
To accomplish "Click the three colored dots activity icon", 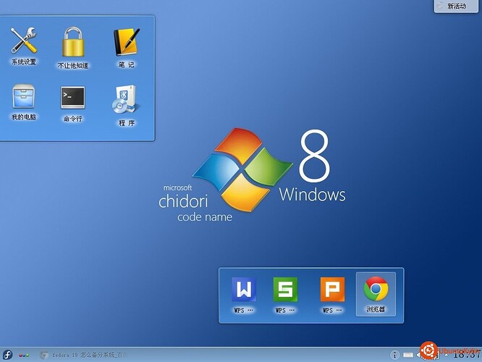I will pos(24,355).
